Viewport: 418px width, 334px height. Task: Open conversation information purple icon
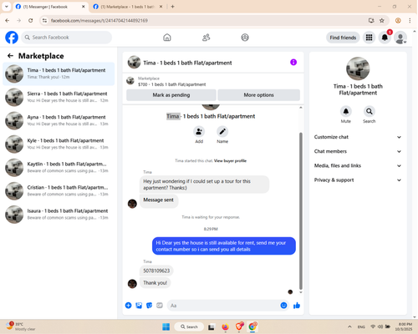click(293, 62)
